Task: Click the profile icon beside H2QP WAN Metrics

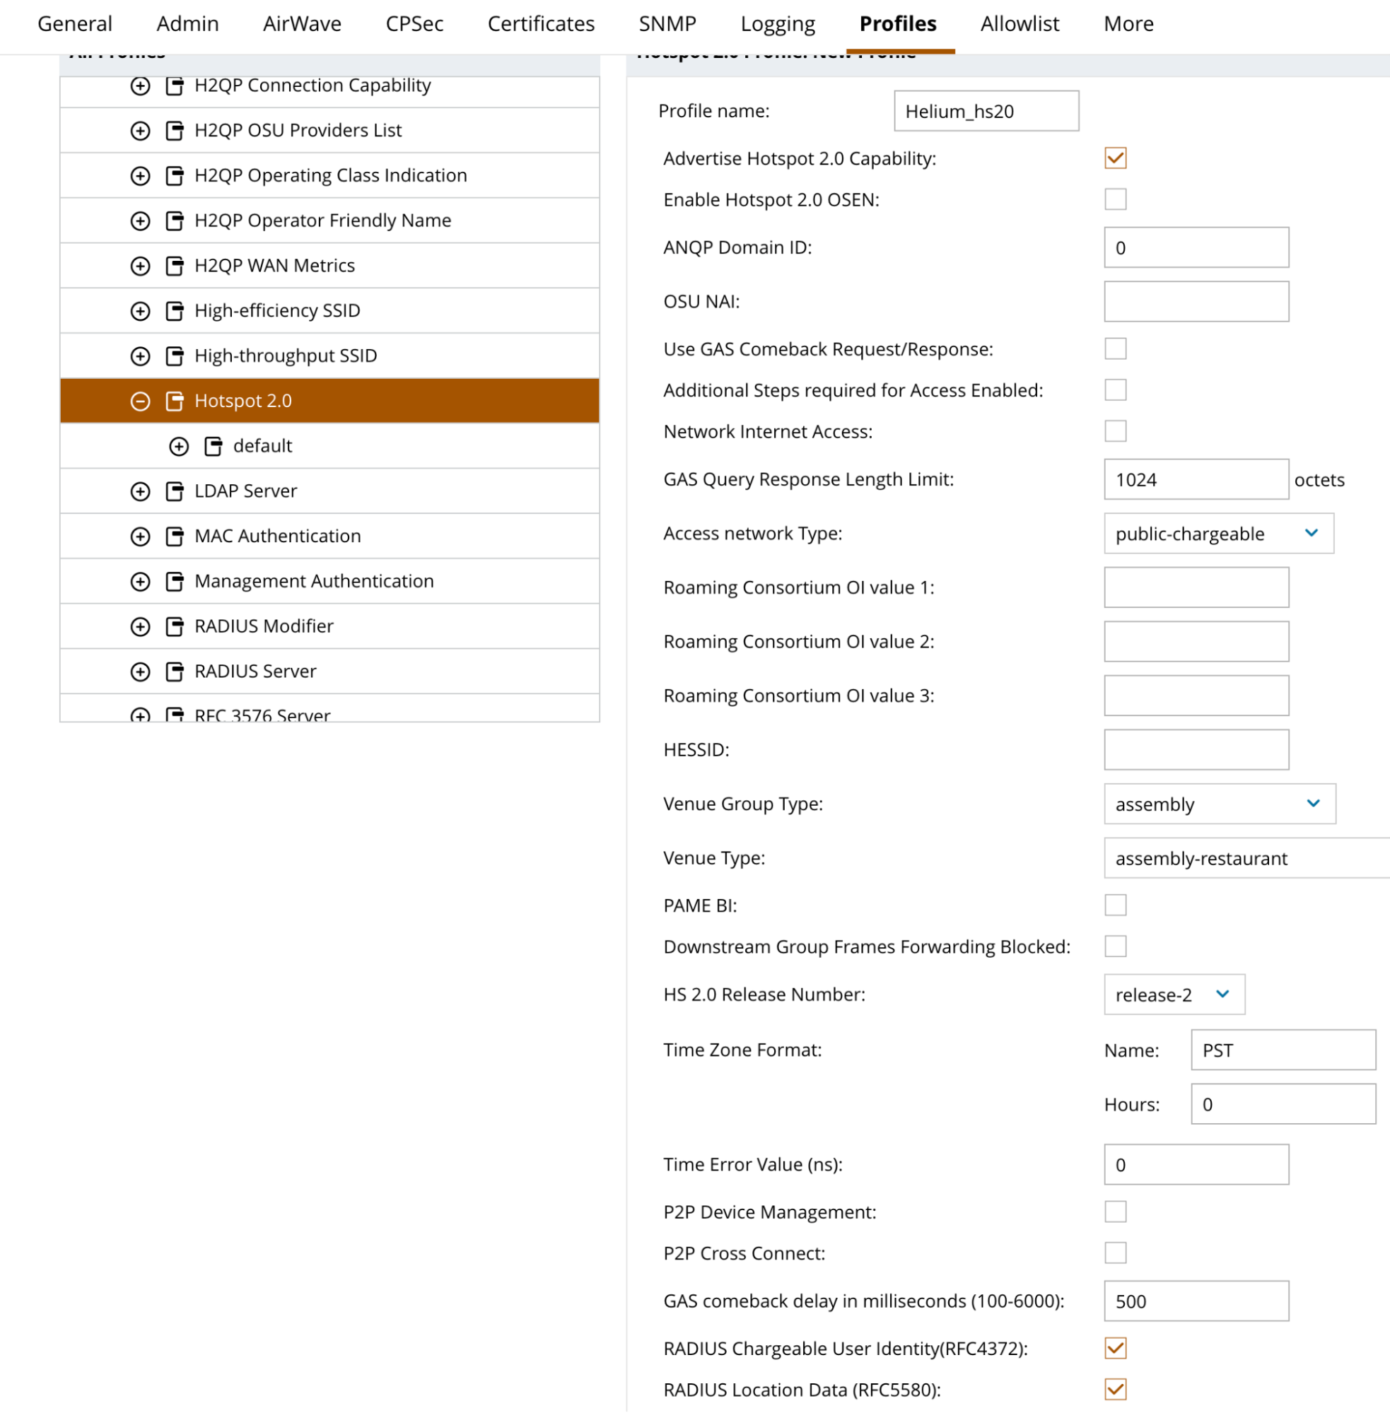Action: [175, 266]
